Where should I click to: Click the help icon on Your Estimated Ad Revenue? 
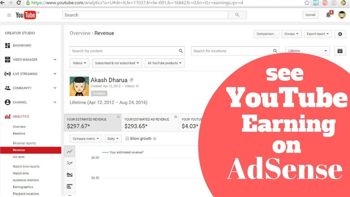click(176, 117)
